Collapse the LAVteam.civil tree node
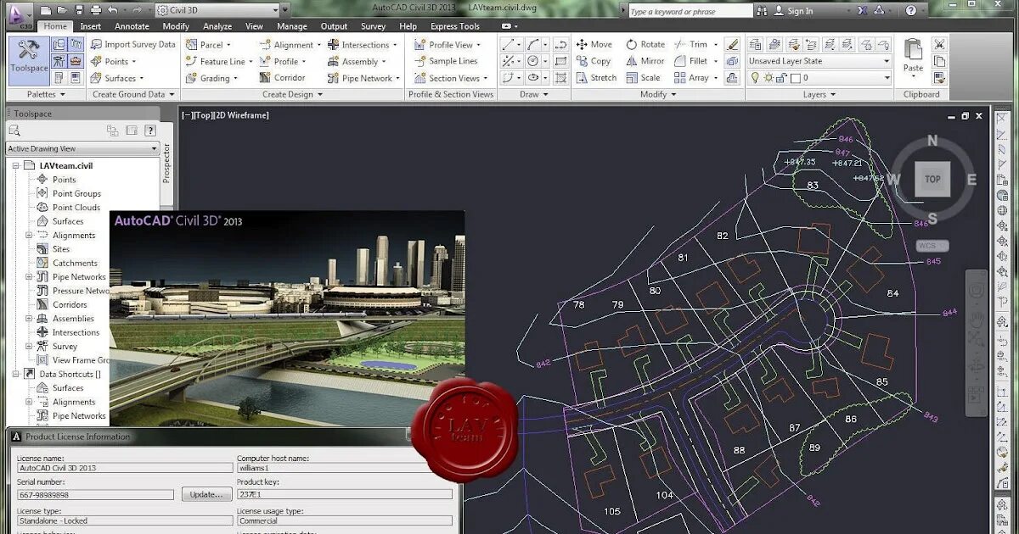The height and width of the screenshot is (534, 1019). tap(16, 165)
